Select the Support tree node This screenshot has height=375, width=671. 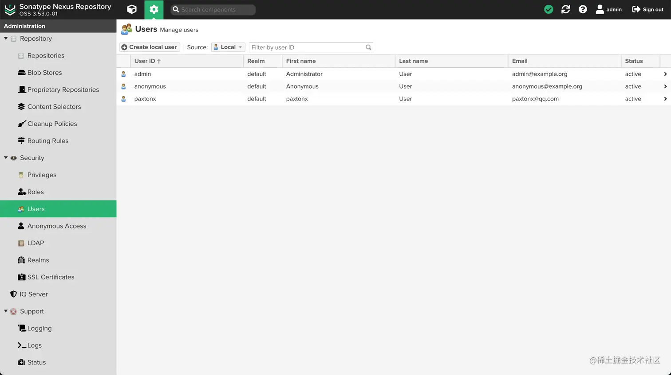32,311
